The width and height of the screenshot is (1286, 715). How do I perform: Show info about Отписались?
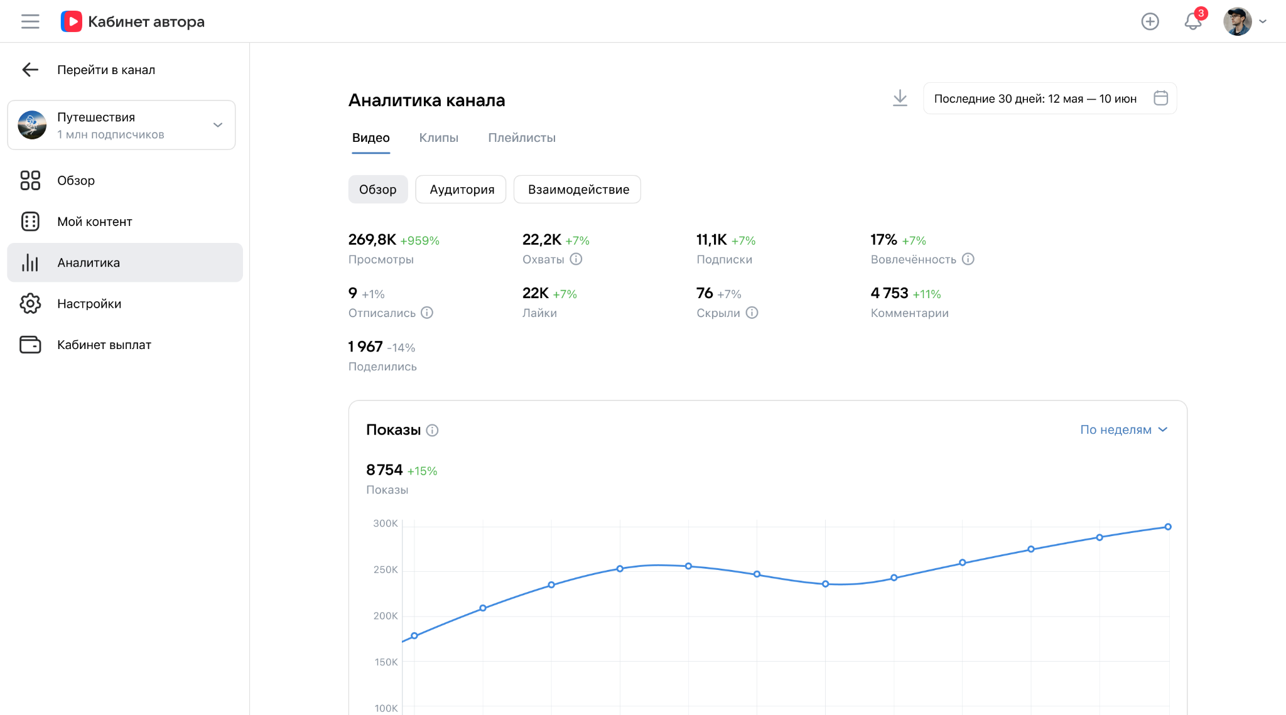pyautogui.click(x=426, y=313)
